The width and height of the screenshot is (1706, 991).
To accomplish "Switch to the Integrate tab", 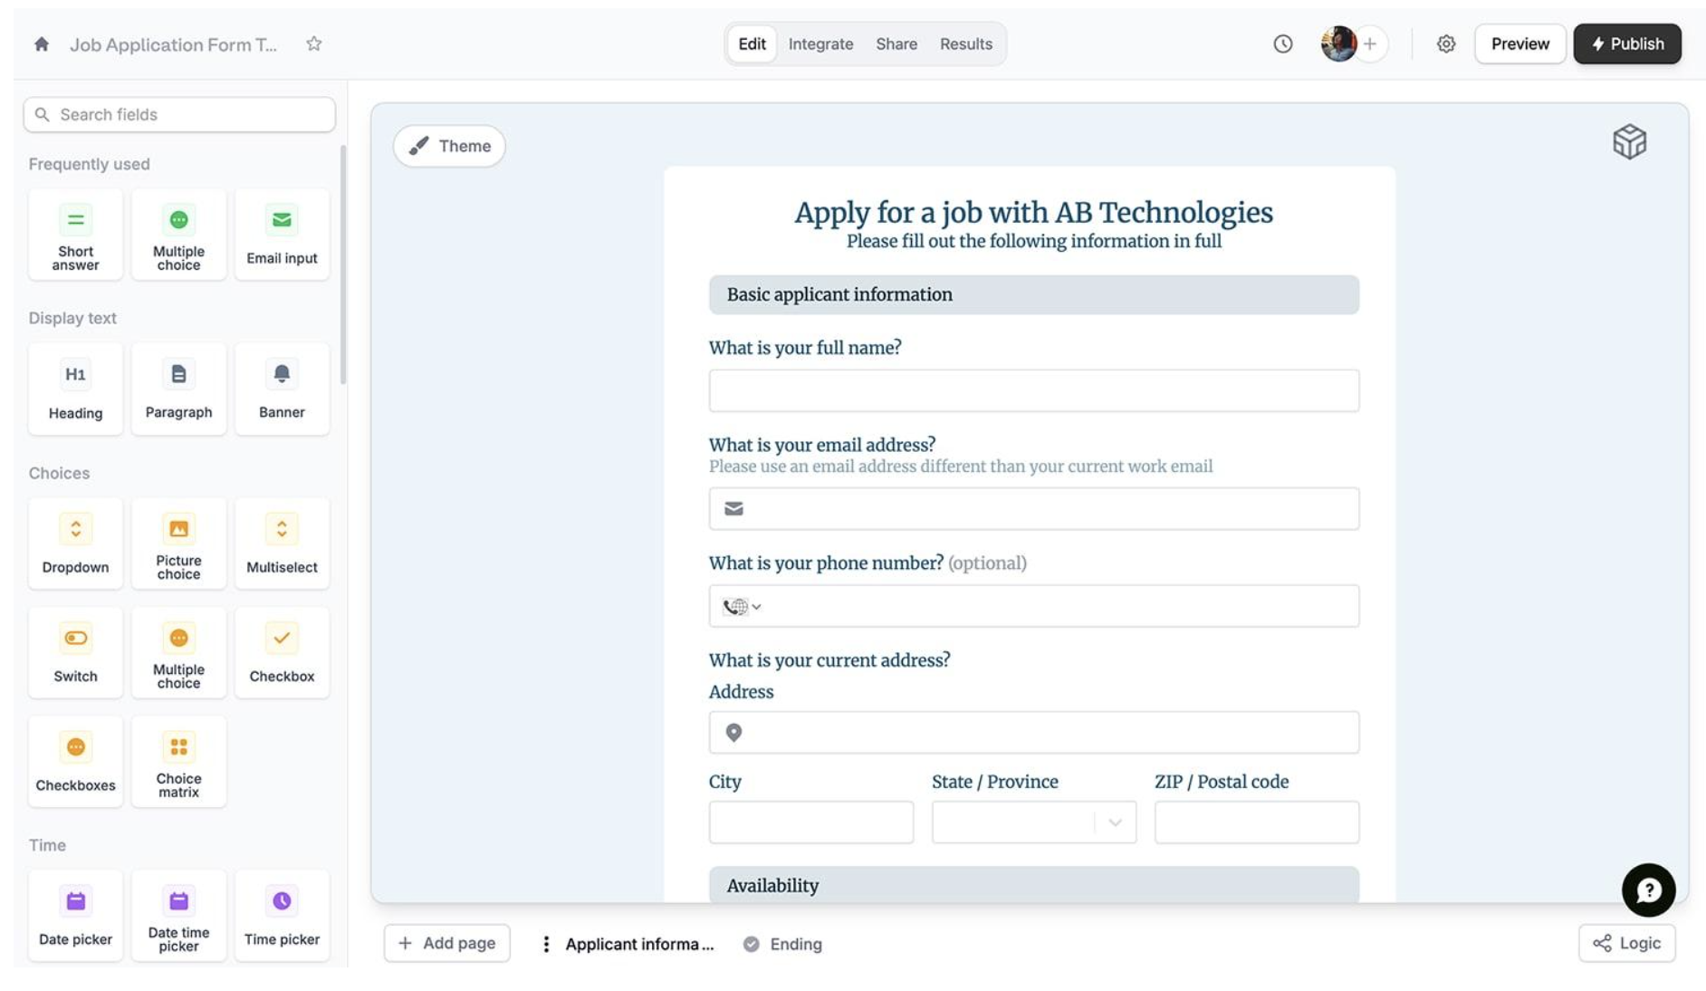I will coord(820,43).
